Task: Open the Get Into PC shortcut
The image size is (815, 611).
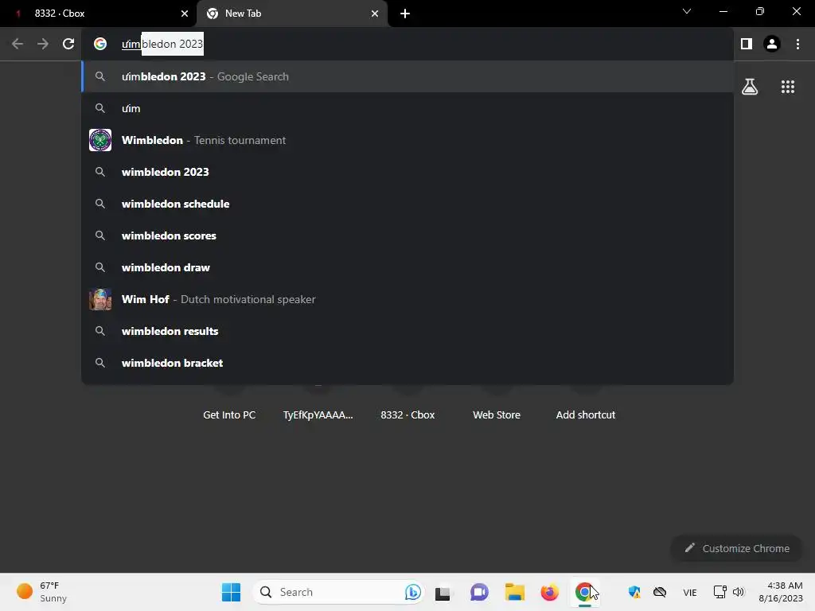Action: pyautogui.click(x=229, y=414)
